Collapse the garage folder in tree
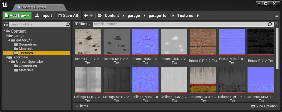The image size is (282, 112). click(x=7, y=36)
